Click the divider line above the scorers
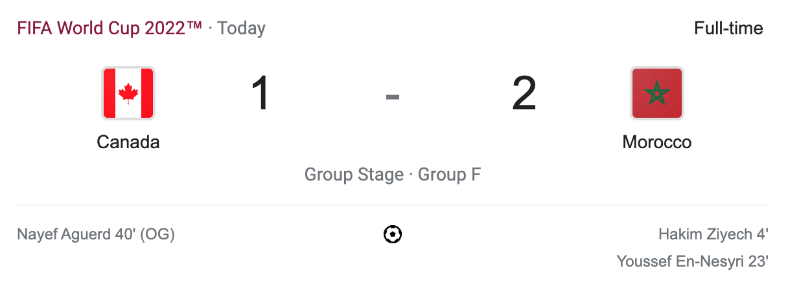 (393, 205)
